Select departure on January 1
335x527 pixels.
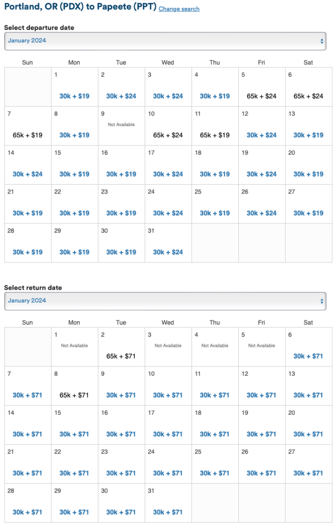(74, 96)
